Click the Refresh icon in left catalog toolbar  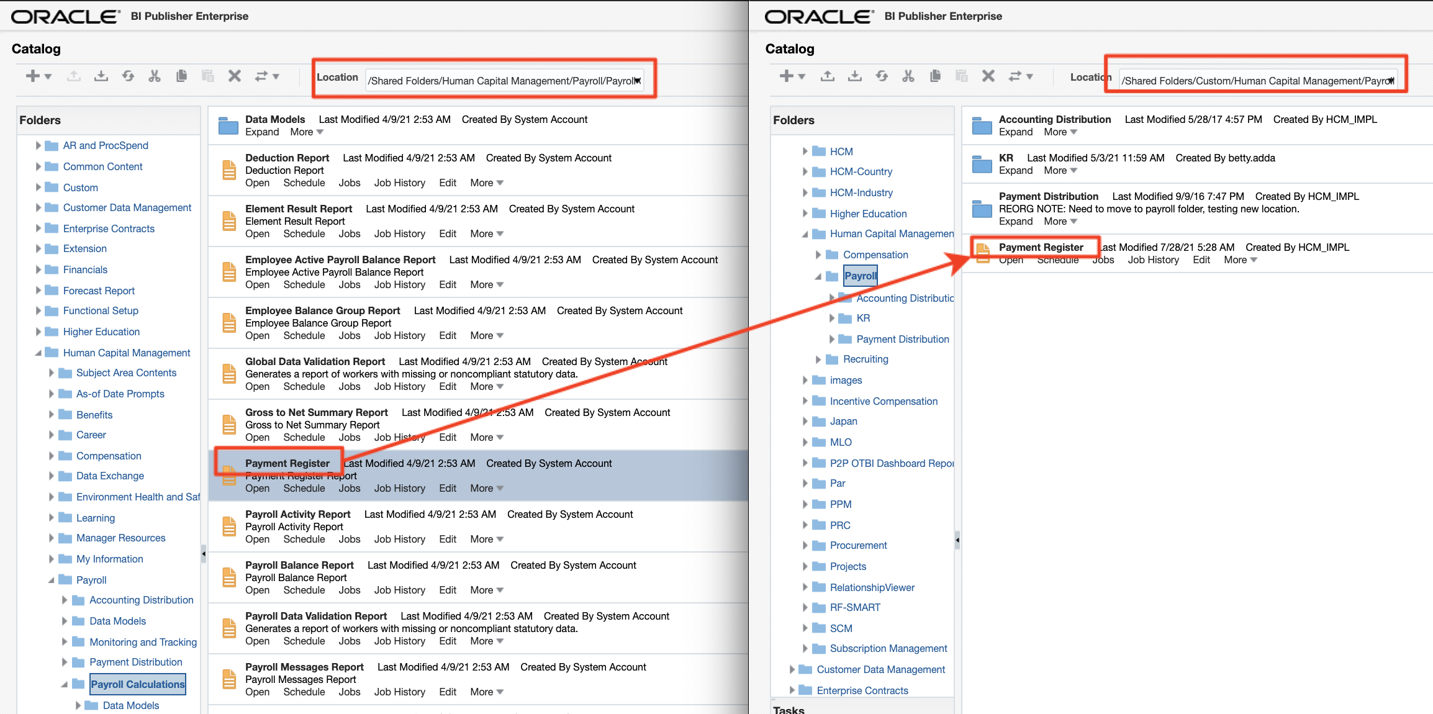coord(128,76)
